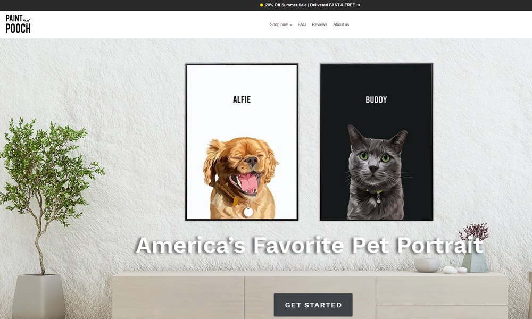532x319 pixels.
Task: Click the dog's round white collar tag
Action: [x=248, y=212]
